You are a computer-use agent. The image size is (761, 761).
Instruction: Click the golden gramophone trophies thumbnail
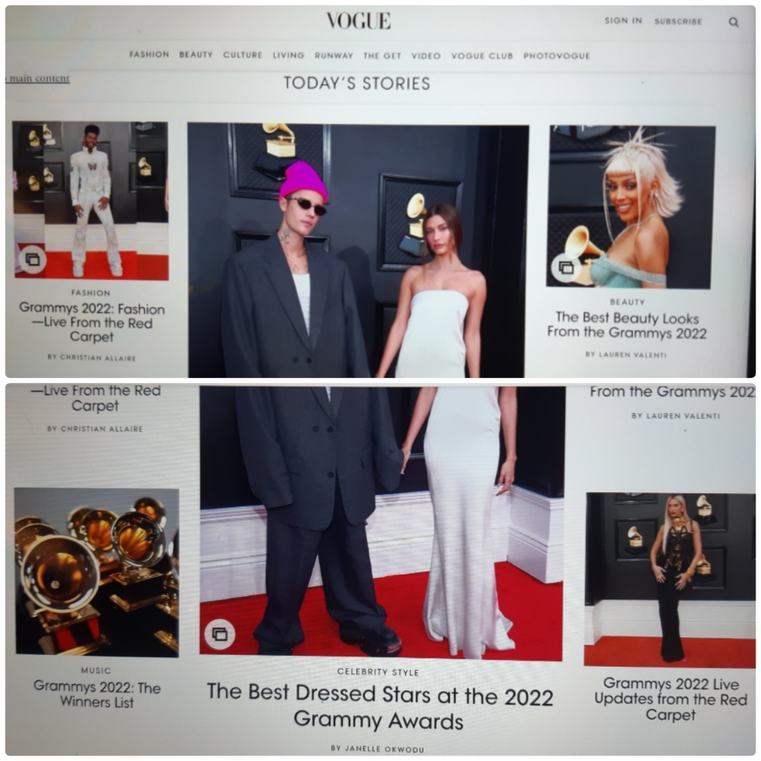(97, 572)
